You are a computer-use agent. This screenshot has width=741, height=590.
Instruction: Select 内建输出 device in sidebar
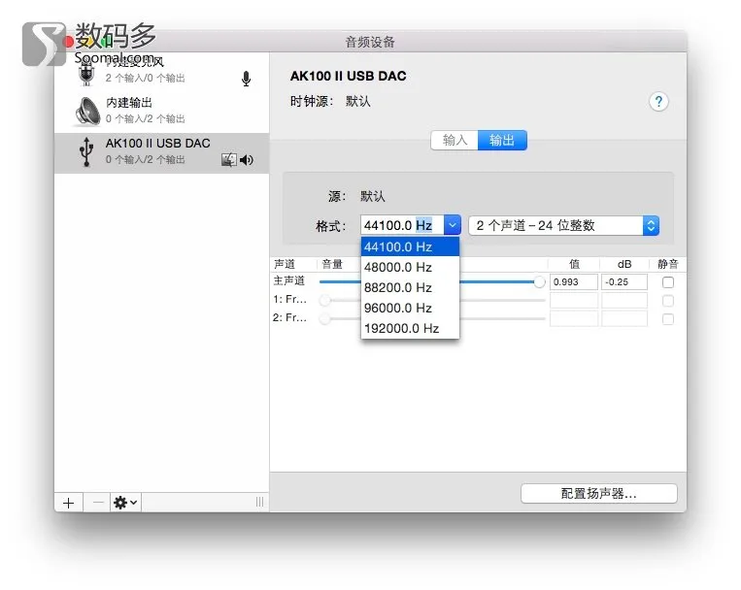[161, 113]
